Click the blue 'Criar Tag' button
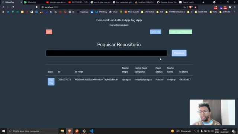This screenshot has width=238, height=134. pyautogui.click(x=155, y=32)
